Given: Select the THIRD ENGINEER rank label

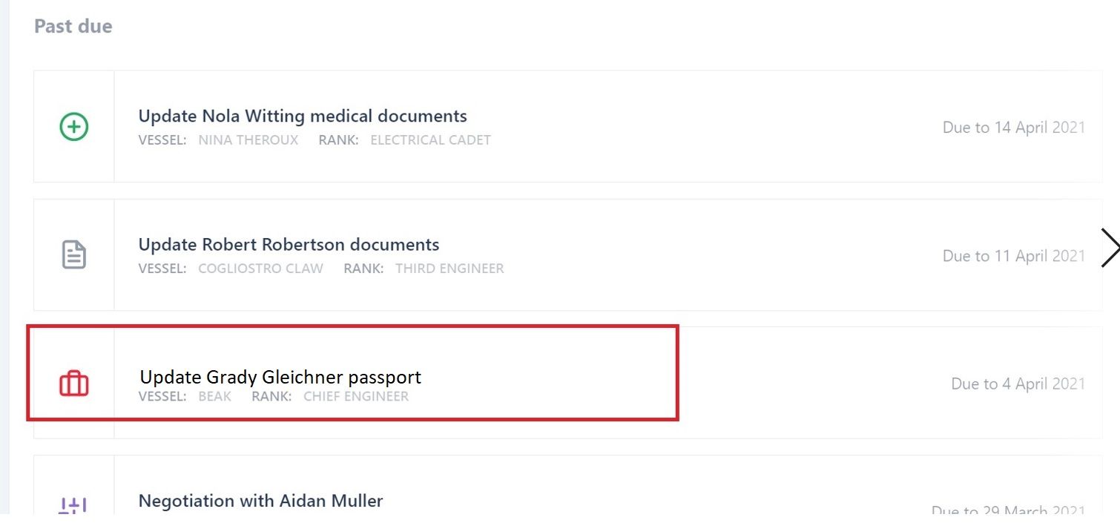Looking at the screenshot, I should coord(449,269).
